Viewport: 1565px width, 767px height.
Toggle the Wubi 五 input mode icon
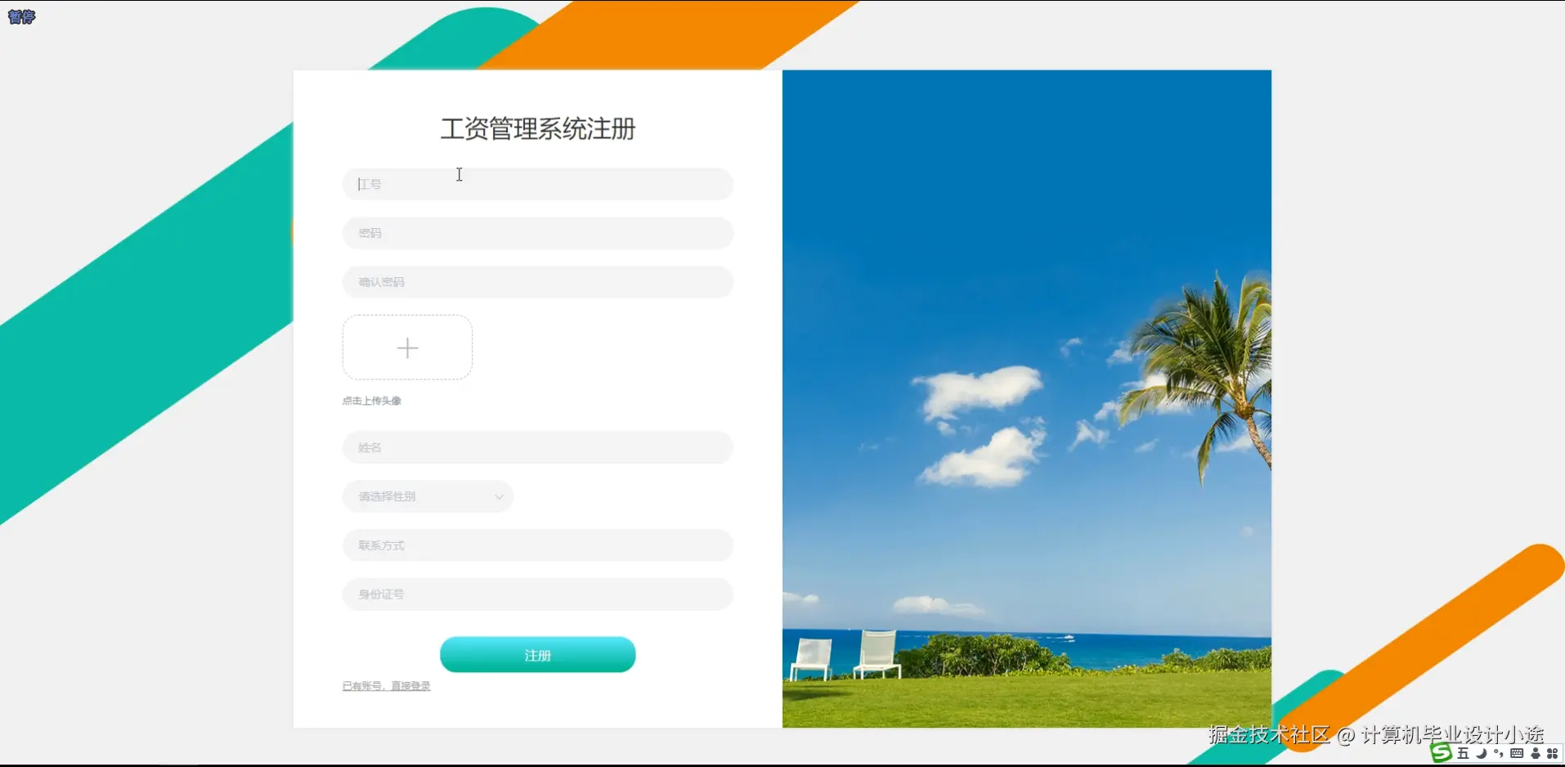1463,753
